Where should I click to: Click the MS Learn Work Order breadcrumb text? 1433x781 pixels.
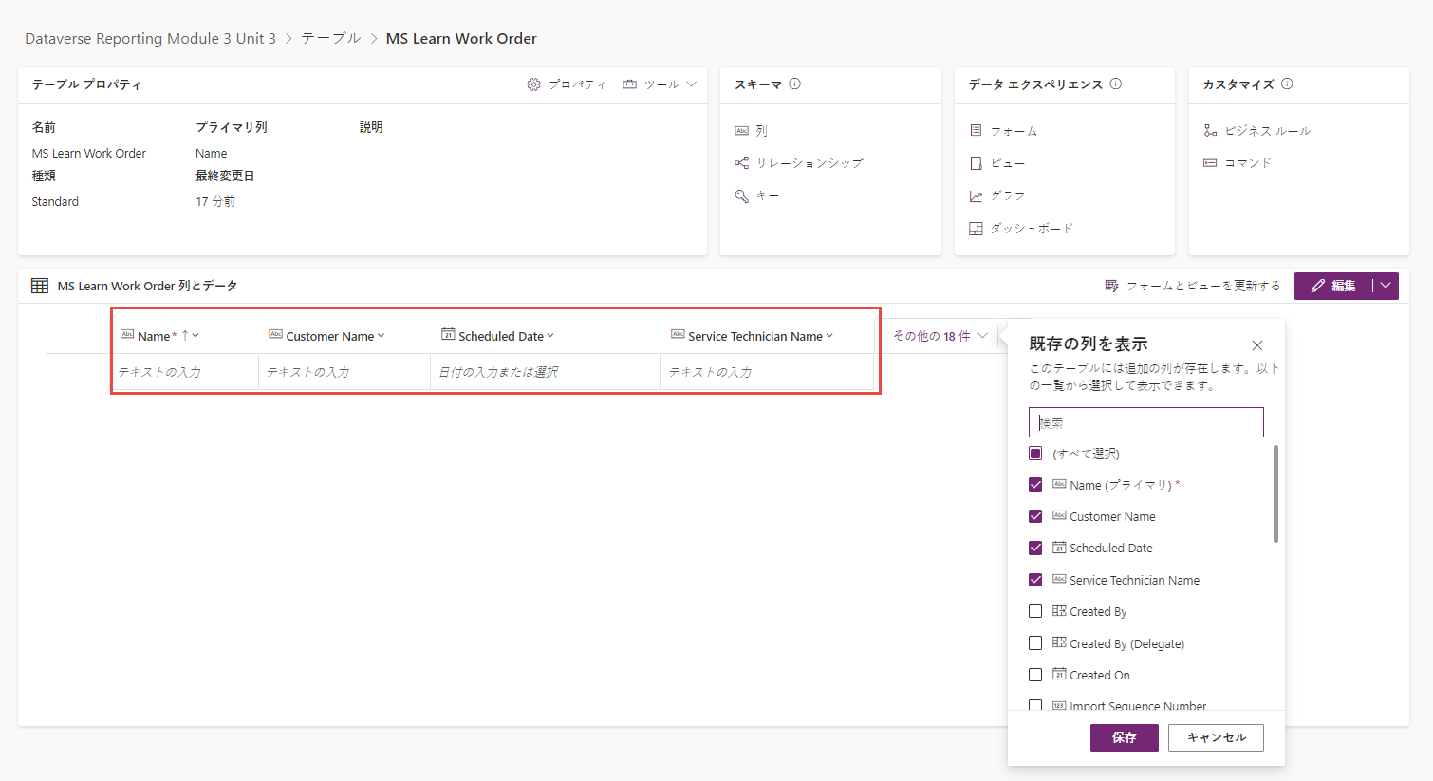pos(461,39)
